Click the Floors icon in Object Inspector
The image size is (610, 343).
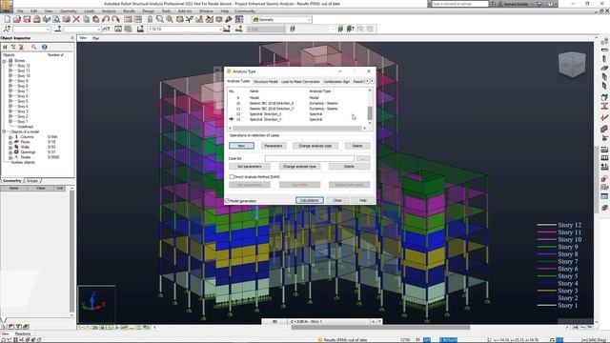tap(16, 142)
